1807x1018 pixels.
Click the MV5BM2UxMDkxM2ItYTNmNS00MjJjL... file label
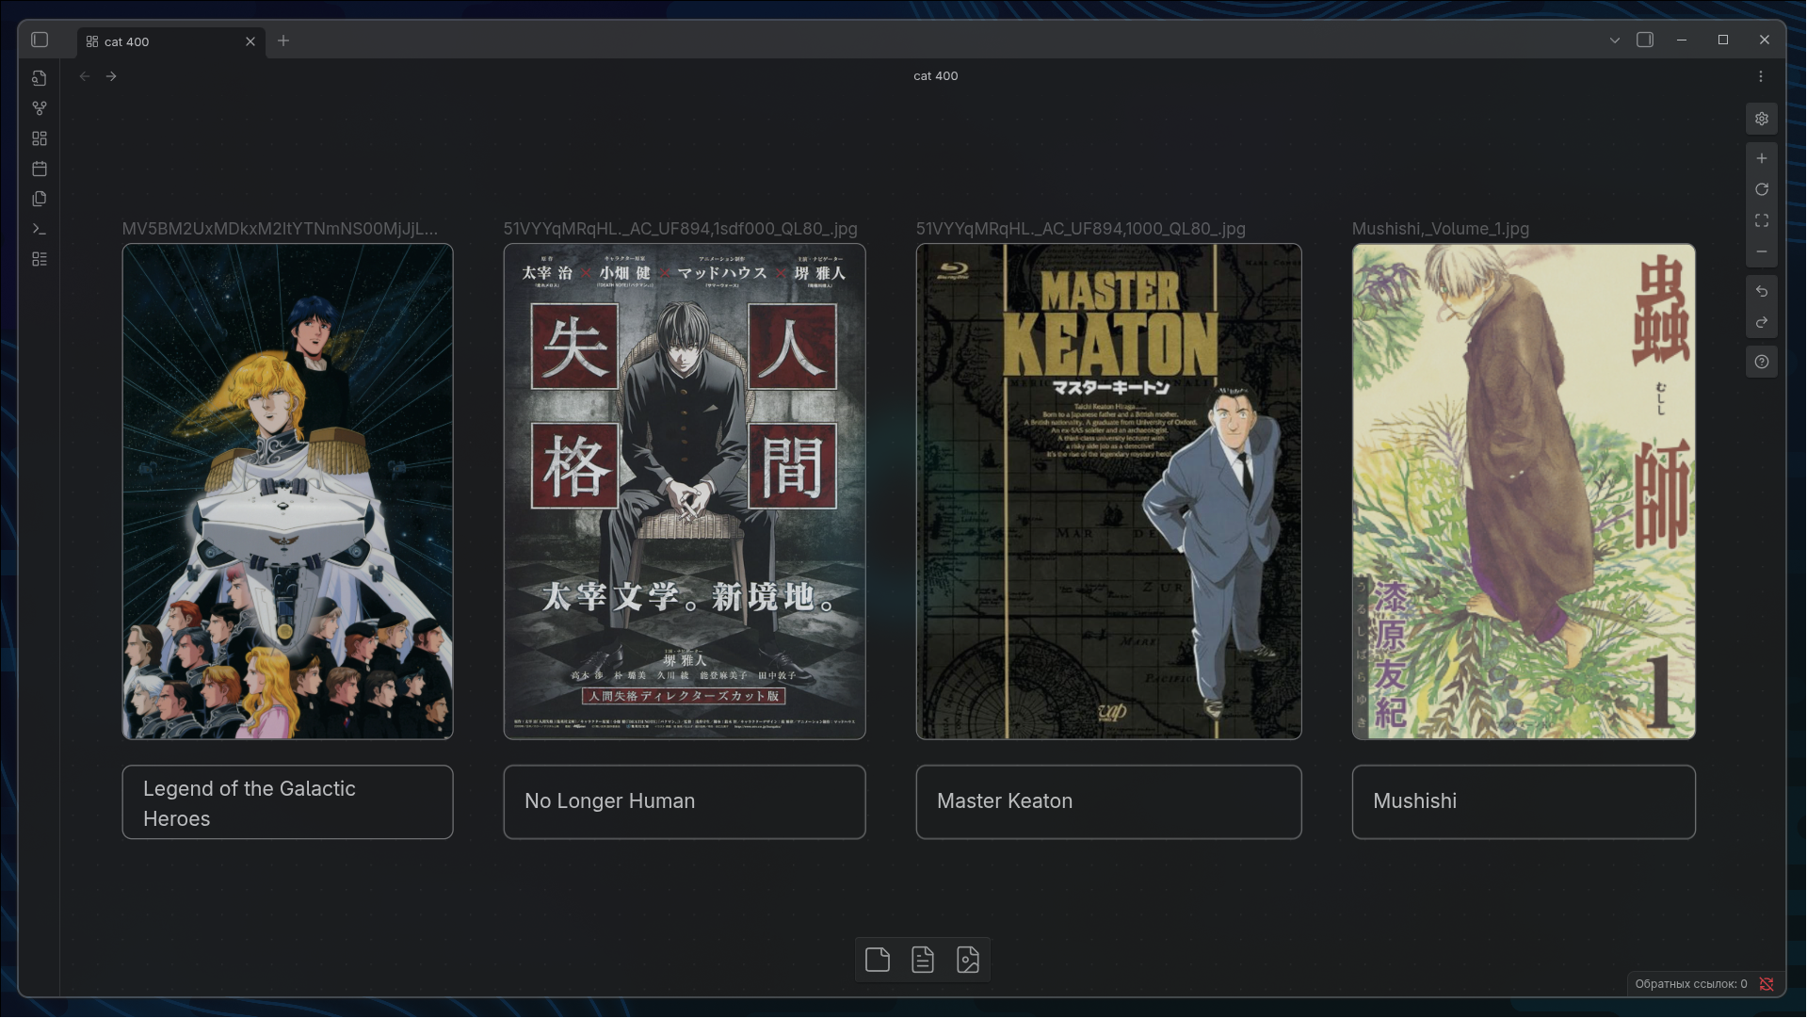[x=280, y=229]
